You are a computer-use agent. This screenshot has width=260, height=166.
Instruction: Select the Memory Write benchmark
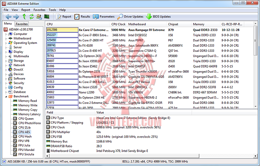click(25, 105)
